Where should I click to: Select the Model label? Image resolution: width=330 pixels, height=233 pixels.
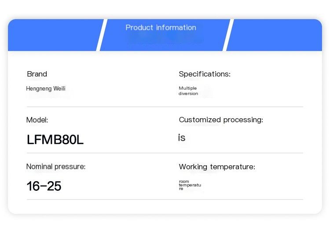click(37, 120)
